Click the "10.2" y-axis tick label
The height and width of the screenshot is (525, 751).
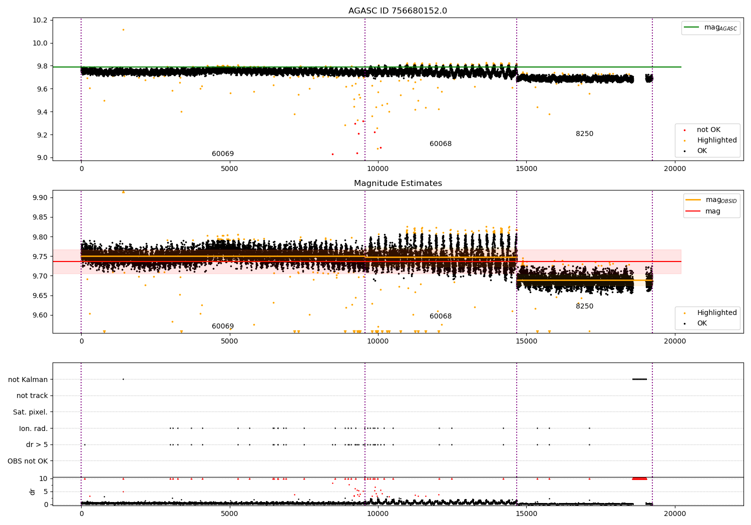40,20
